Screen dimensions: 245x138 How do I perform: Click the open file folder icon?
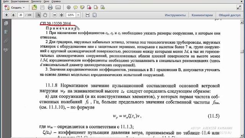pyautogui.click(x=34, y=7)
